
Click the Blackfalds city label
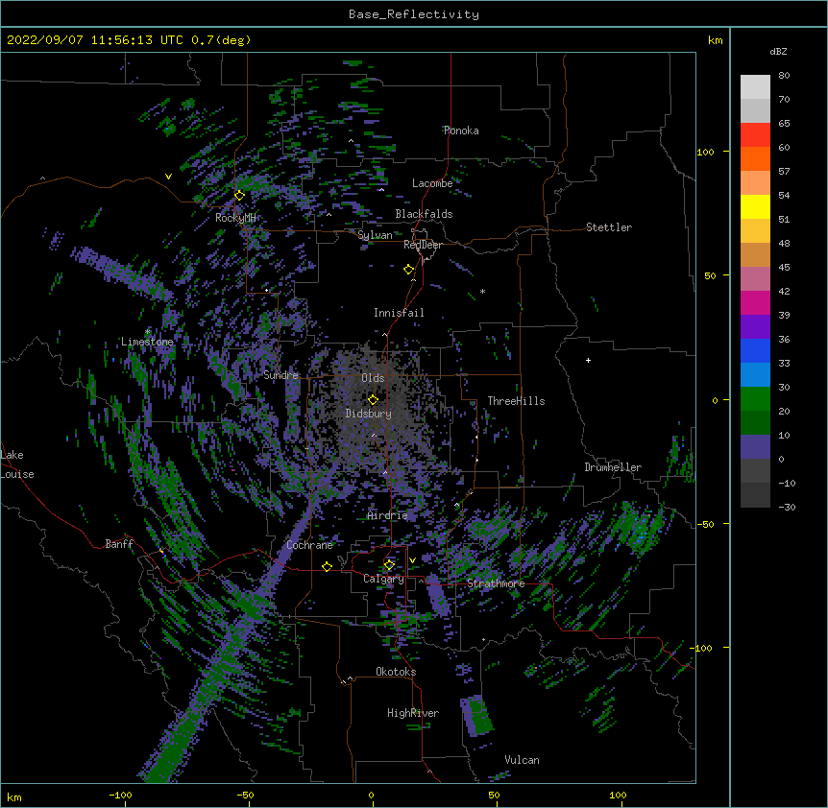tap(424, 214)
